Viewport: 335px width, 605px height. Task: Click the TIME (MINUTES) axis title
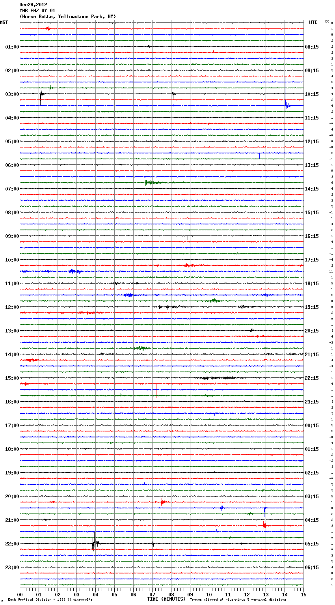[166, 599]
